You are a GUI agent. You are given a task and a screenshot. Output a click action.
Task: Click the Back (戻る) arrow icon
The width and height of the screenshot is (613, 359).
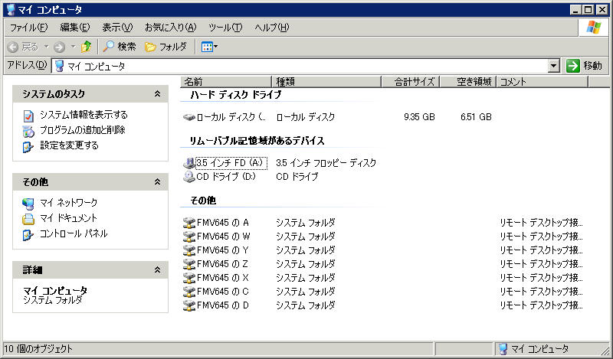click(x=13, y=47)
